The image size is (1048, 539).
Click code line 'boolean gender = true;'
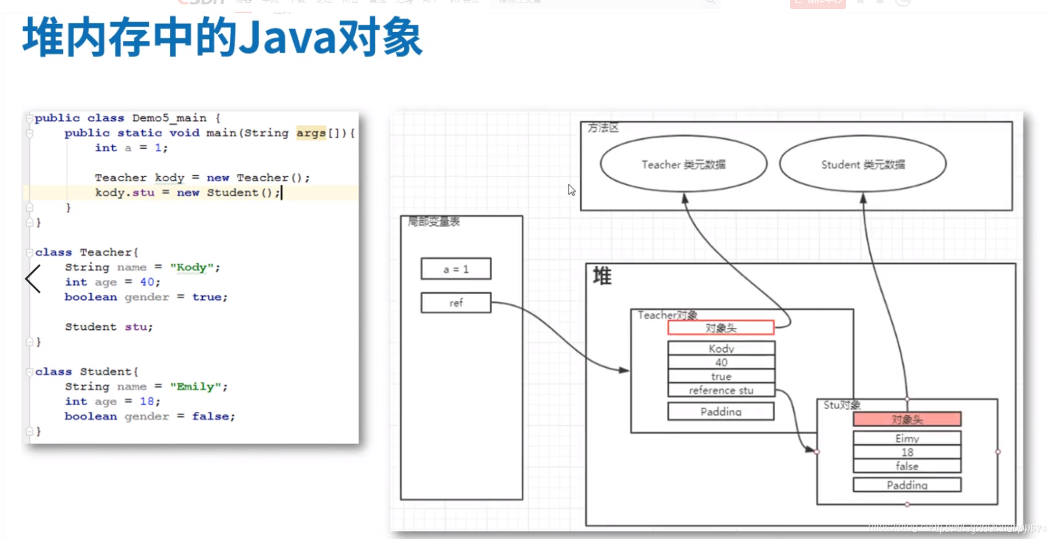(146, 297)
